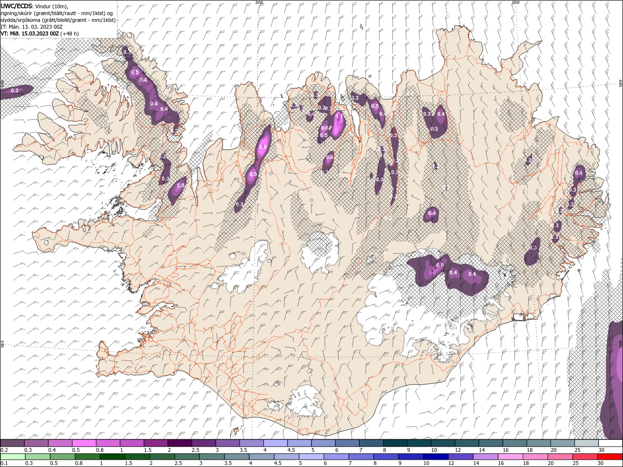The width and height of the screenshot is (623, 467).
Task: Click the deep blue lower swatch at 10
Action: 437,457
